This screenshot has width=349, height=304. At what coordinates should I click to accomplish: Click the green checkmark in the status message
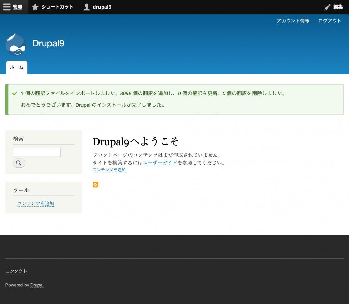[x=15, y=93]
